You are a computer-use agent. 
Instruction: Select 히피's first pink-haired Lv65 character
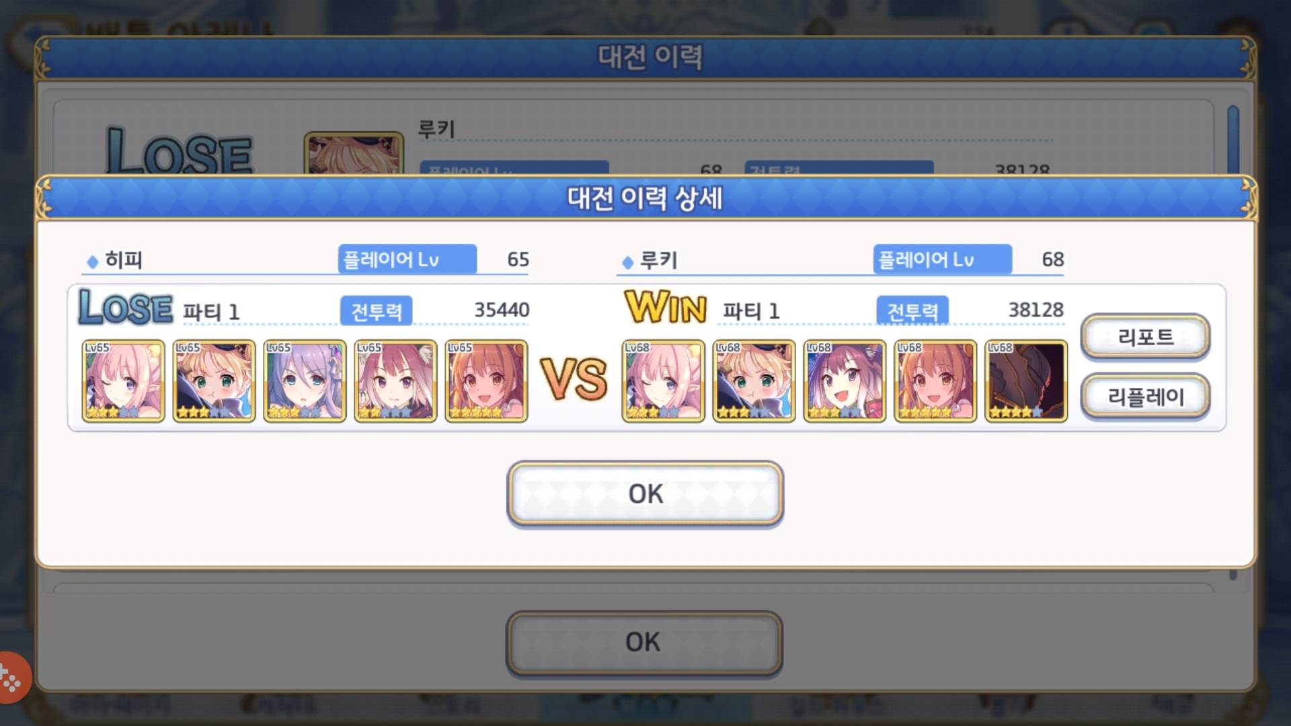coord(123,381)
